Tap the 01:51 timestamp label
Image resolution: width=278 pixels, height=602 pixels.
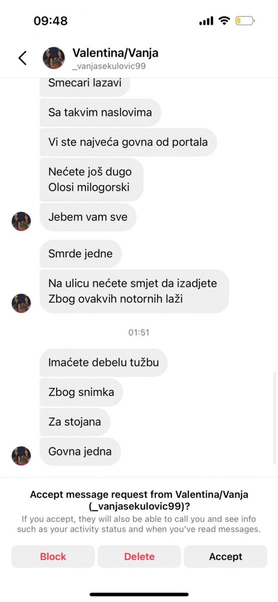[139, 332]
